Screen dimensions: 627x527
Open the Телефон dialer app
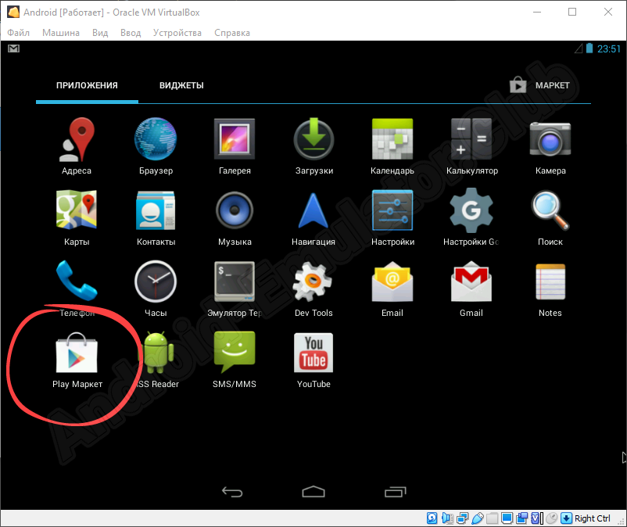click(x=77, y=289)
